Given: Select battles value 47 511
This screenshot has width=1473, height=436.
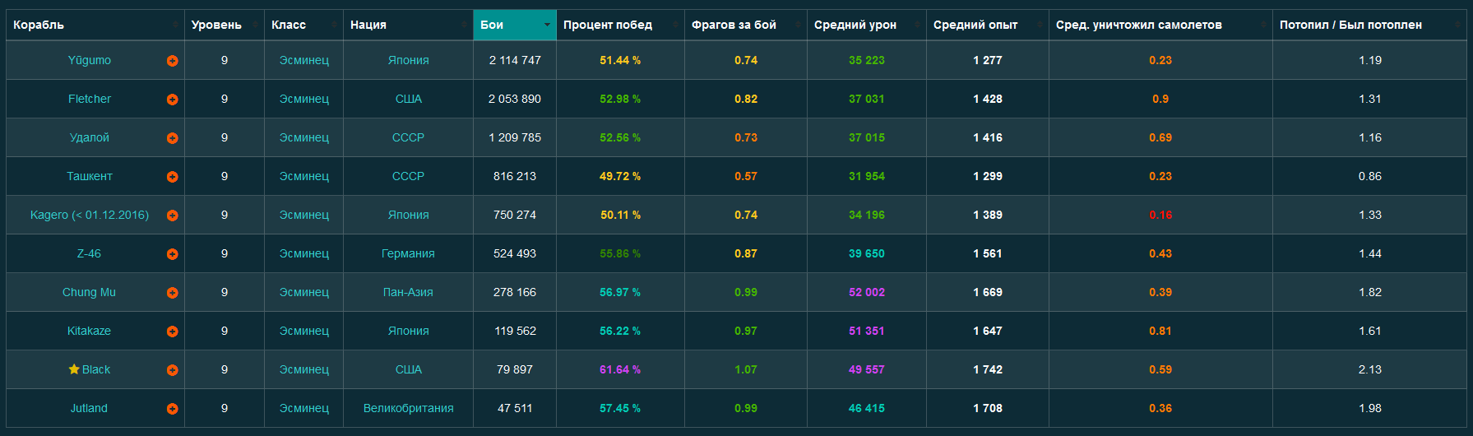Looking at the screenshot, I should pyautogui.click(x=515, y=408).
